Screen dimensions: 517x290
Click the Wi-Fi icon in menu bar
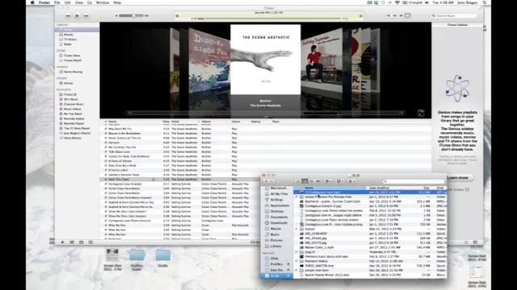(x=397, y=2)
